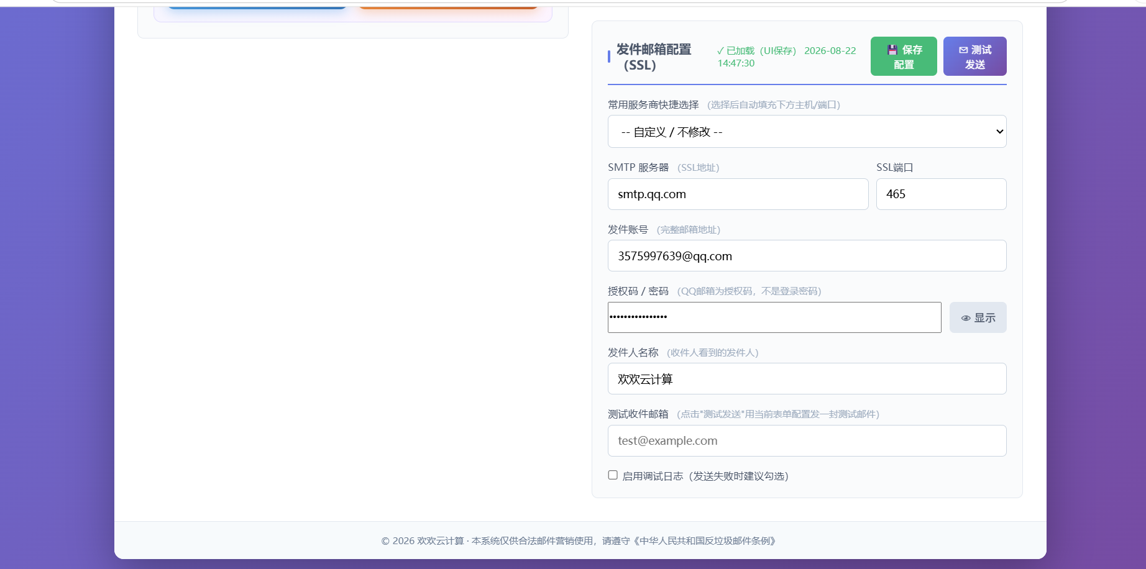Open the 常用服务商快捷选择 dropdown
The height and width of the screenshot is (569, 1146).
[807, 132]
